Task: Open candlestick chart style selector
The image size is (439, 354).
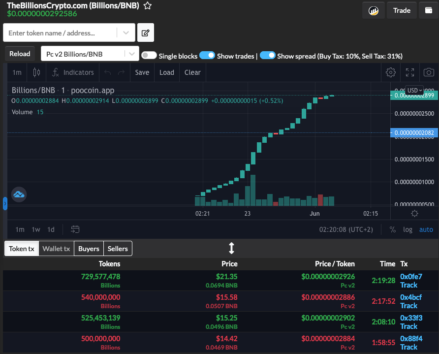Action: [x=36, y=72]
